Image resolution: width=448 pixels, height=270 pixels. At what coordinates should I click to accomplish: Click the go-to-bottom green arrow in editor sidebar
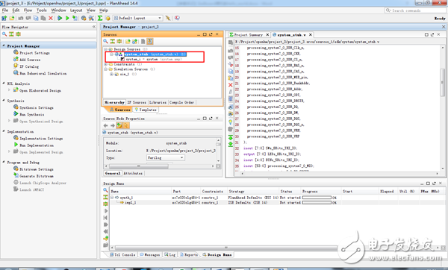point(231,144)
